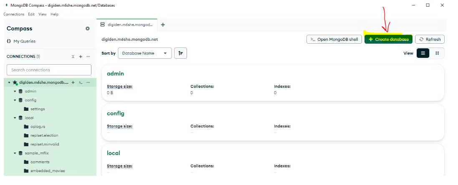
Task: Open the Connections menu
Action: [x=14, y=14]
